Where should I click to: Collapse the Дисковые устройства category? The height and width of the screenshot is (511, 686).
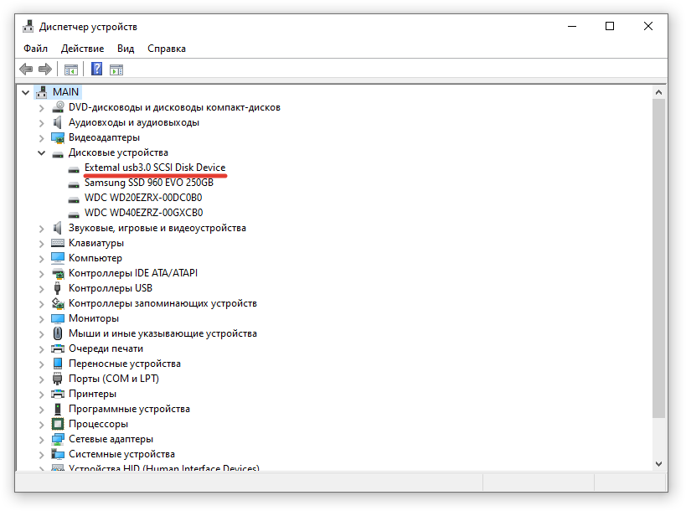[x=41, y=152]
